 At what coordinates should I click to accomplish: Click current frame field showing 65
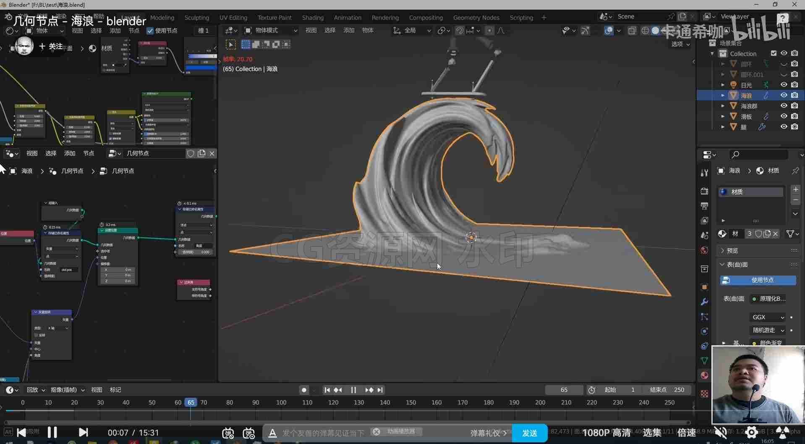564,390
